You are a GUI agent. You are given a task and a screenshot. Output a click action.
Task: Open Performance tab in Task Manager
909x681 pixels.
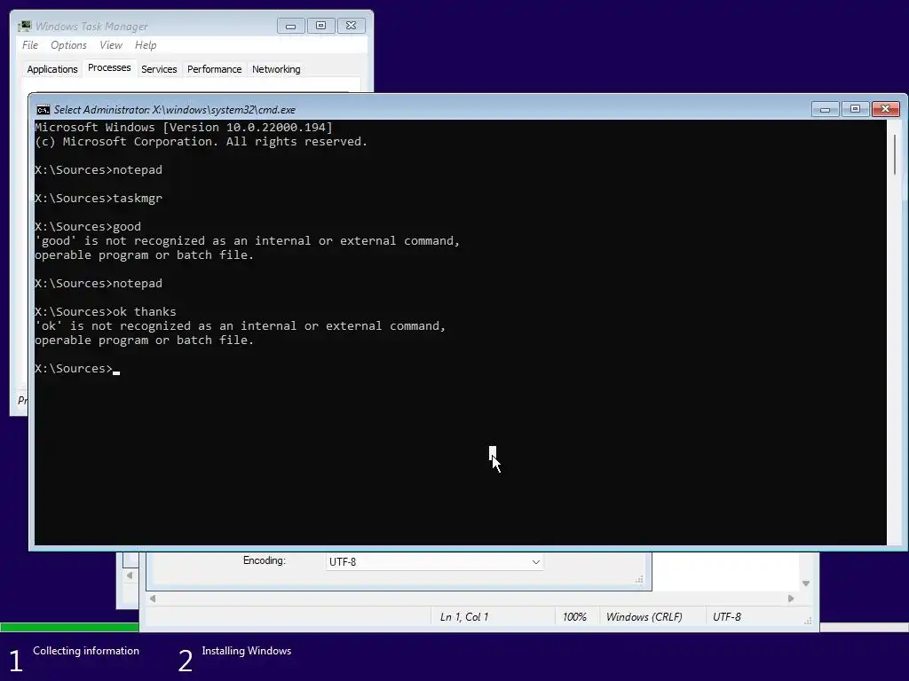click(x=214, y=69)
